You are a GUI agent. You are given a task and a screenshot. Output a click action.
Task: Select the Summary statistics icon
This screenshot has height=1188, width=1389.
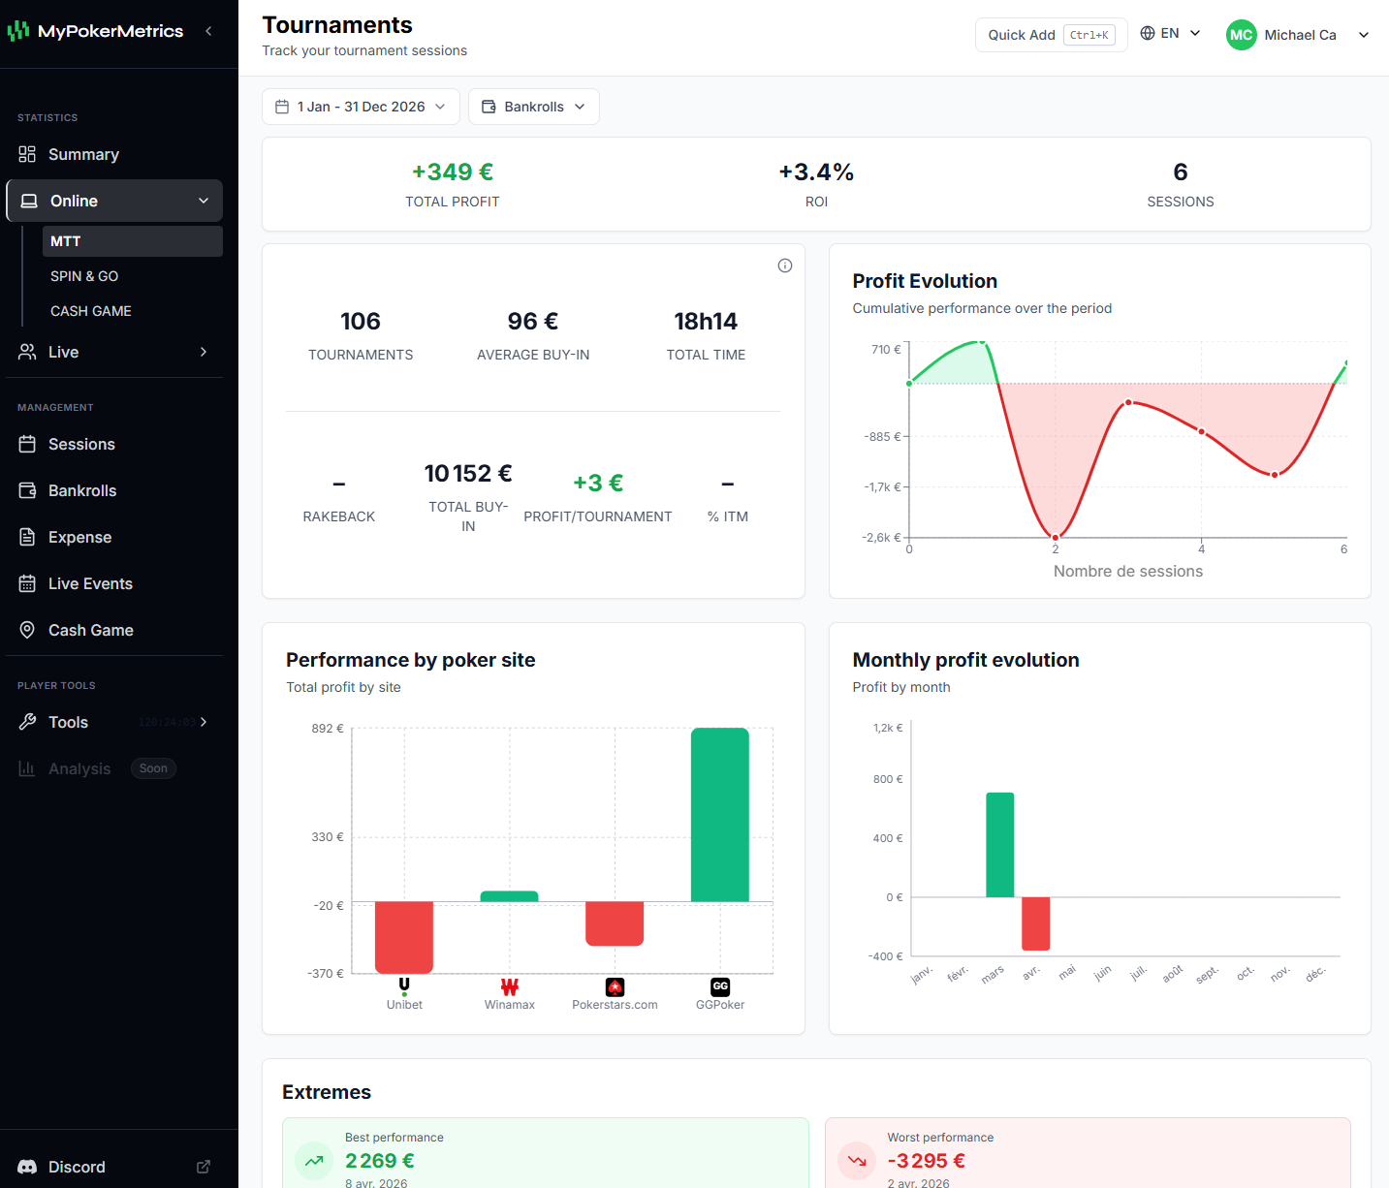[x=28, y=154]
